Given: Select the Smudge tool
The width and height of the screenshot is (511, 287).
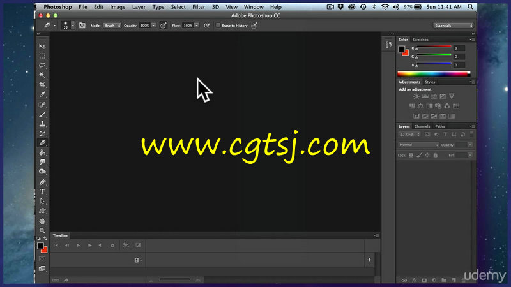Looking at the screenshot, I should [x=42, y=162].
